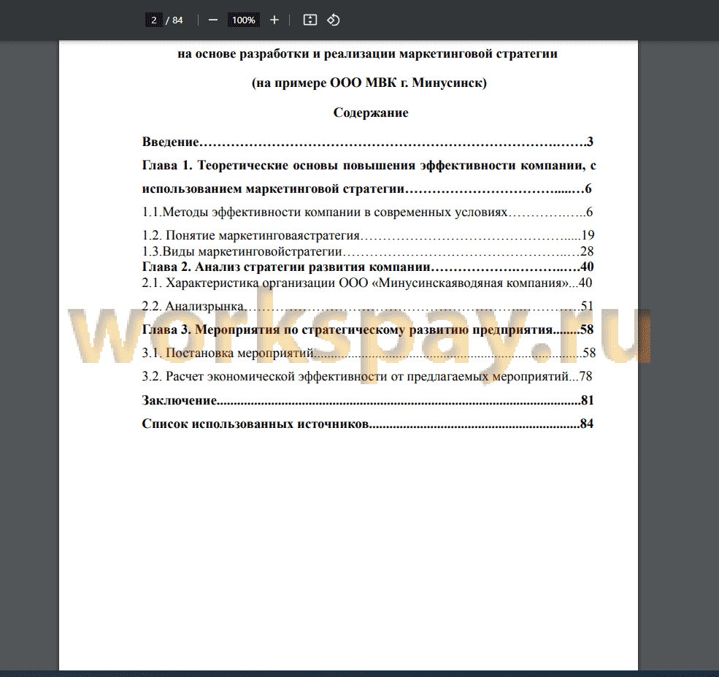Click the '(на примере ООО МВК г. Минусинск)' subtitle
The image size is (719, 677).
369,83
